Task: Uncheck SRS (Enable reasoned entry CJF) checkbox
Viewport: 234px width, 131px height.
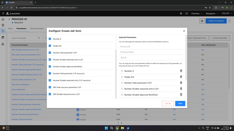Action: (50, 94)
